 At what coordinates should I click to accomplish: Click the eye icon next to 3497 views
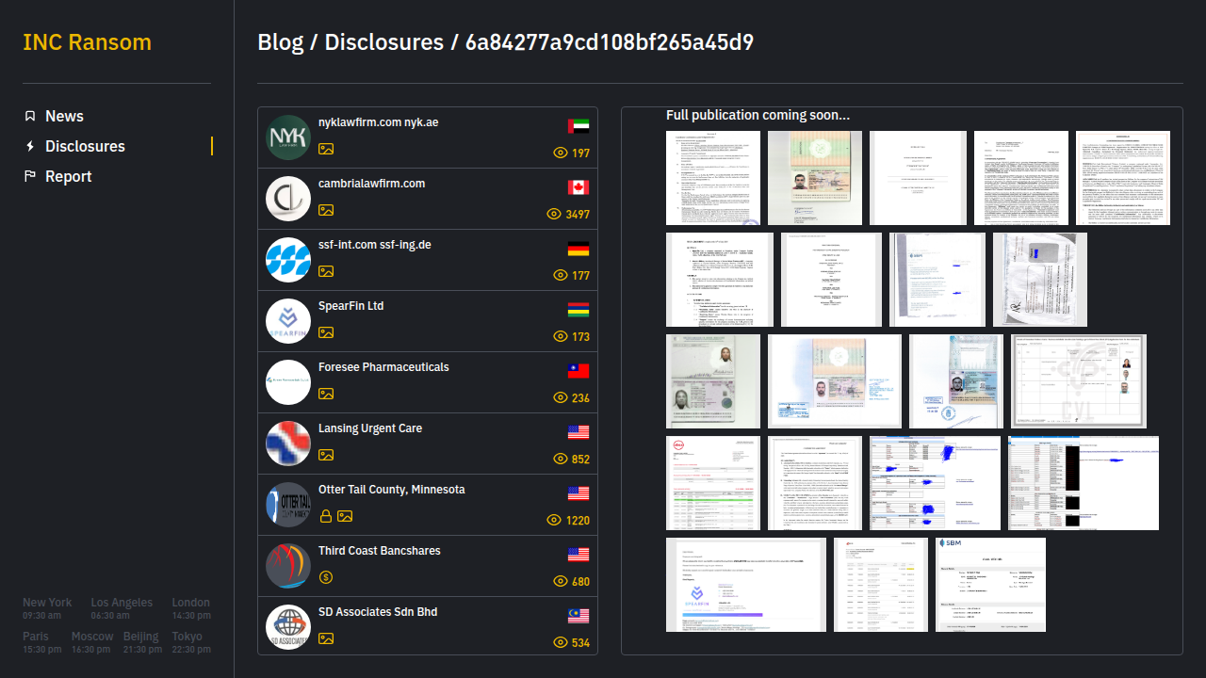[554, 214]
